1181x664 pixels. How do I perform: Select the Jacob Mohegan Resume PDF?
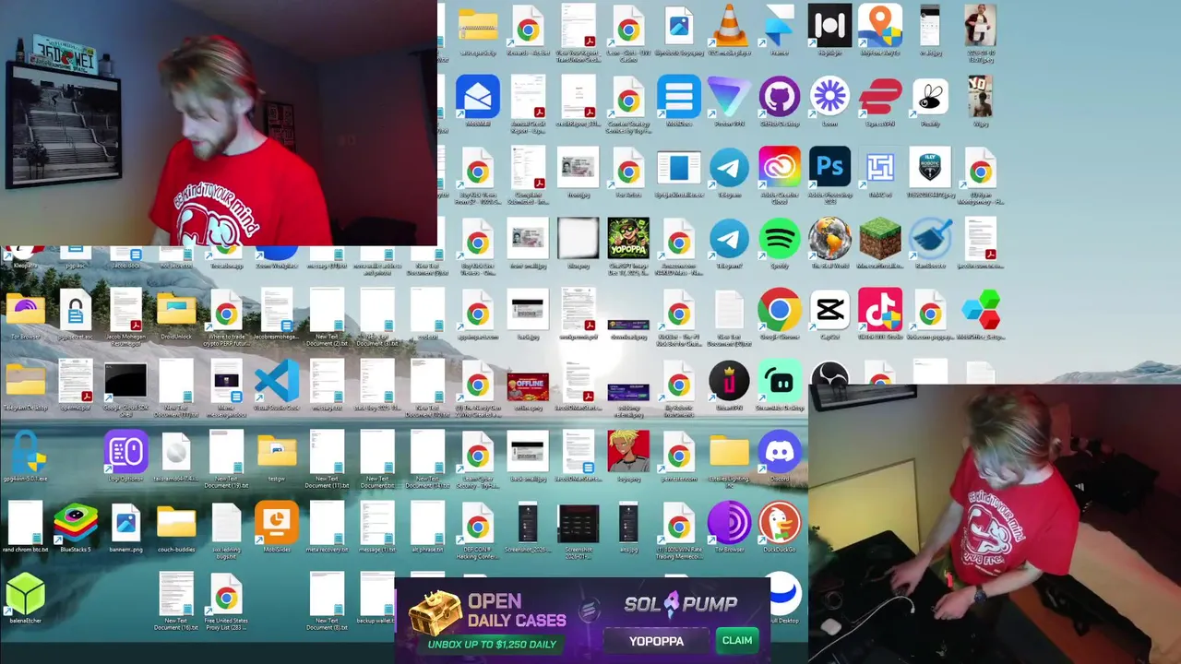click(125, 311)
